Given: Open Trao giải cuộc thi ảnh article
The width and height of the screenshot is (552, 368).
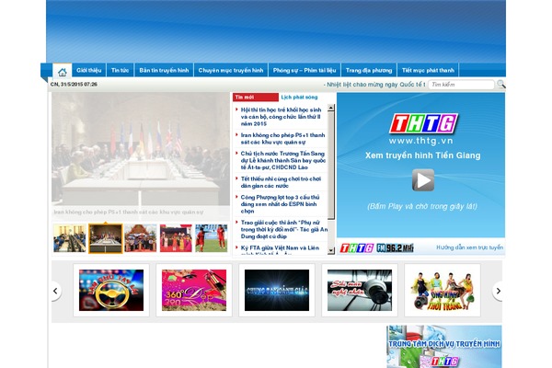Looking at the screenshot, I should click(283, 230).
